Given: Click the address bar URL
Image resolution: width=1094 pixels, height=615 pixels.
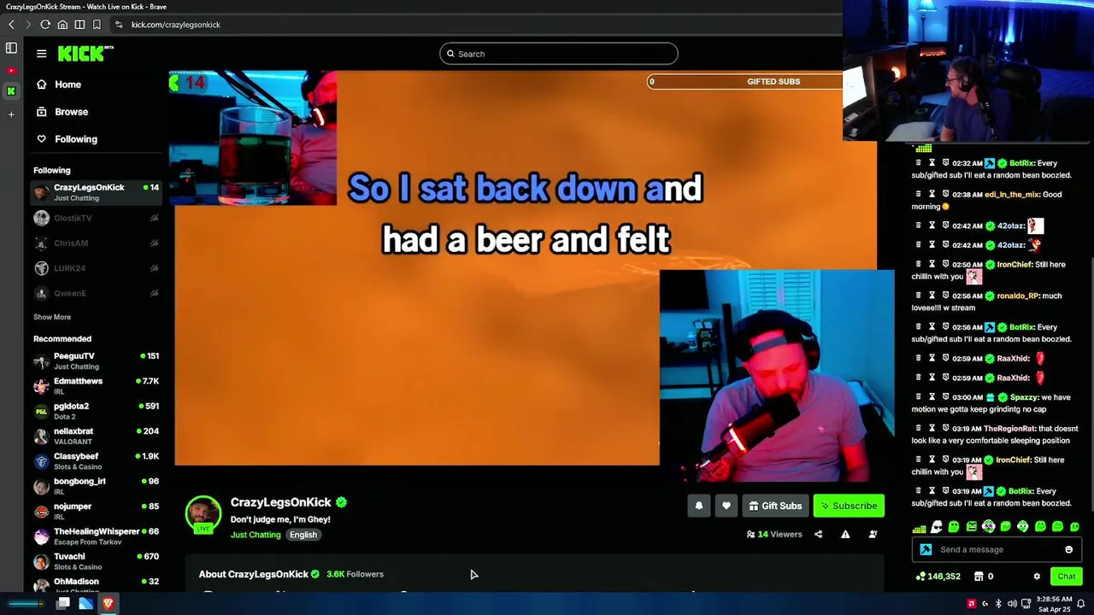Looking at the screenshot, I should [x=176, y=25].
